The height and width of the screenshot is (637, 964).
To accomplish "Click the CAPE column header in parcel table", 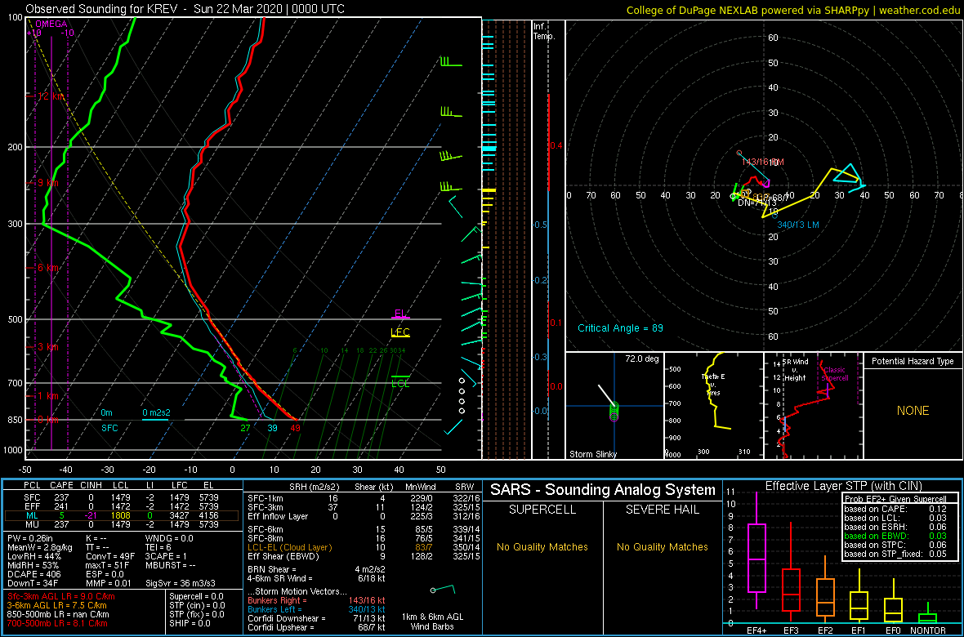I will pyautogui.click(x=61, y=486).
